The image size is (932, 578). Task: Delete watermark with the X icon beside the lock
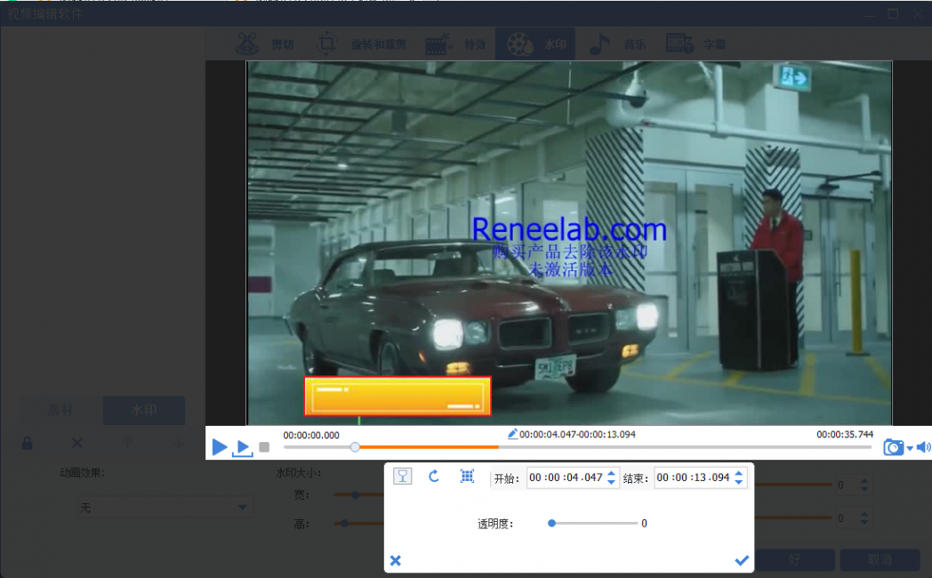pos(77,443)
